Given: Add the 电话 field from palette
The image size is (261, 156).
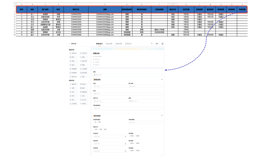Looking at the screenshot, I should (73, 65).
